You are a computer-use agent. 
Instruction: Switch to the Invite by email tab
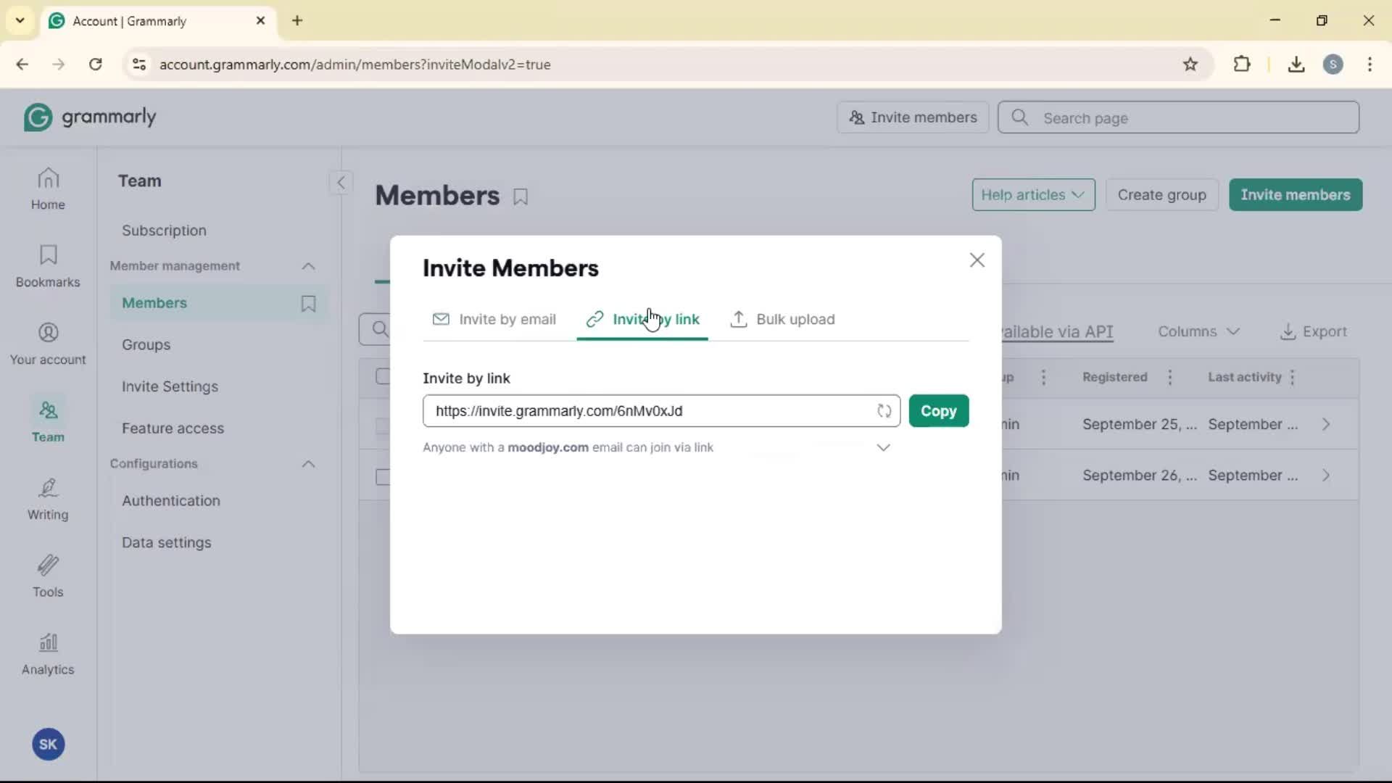tap(494, 320)
